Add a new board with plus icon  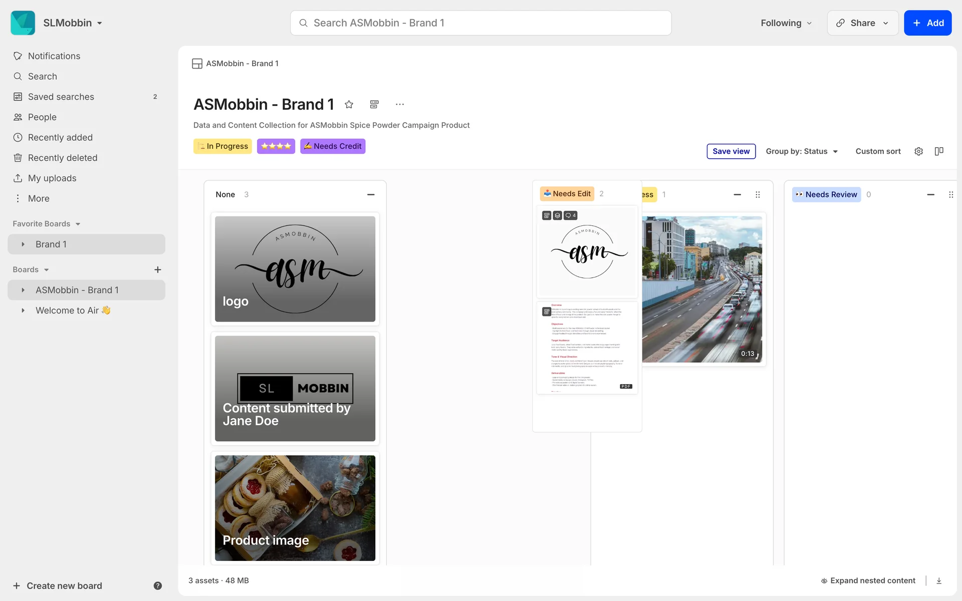click(x=157, y=269)
